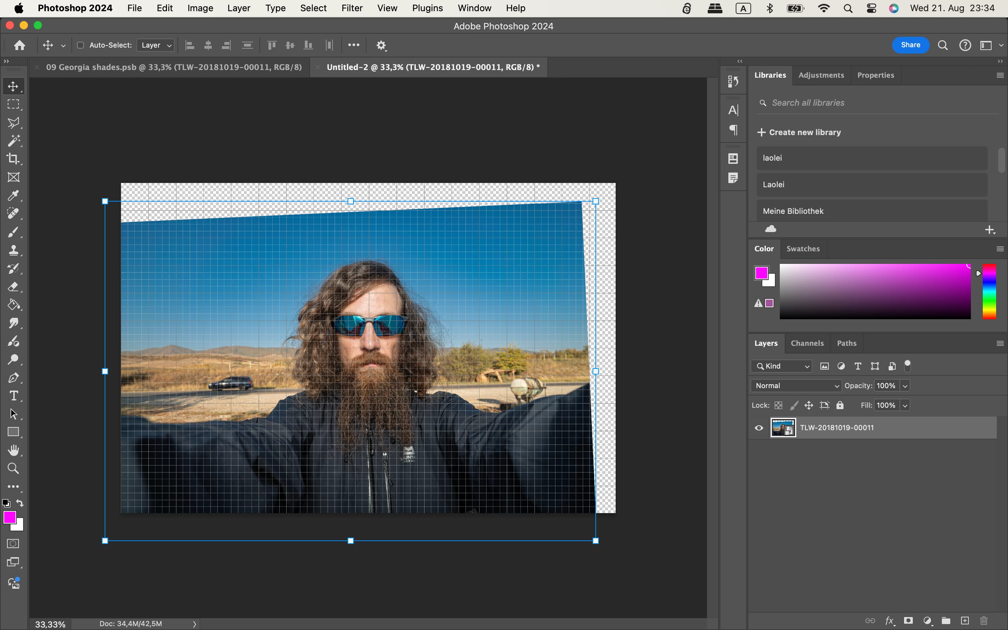This screenshot has height=630, width=1008.
Task: Select the Pen tool
Action: click(13, 378)
